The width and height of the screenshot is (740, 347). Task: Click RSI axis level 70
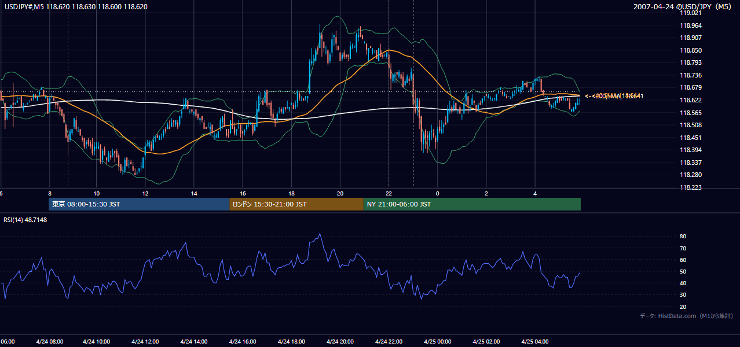(x=683, y=248)
